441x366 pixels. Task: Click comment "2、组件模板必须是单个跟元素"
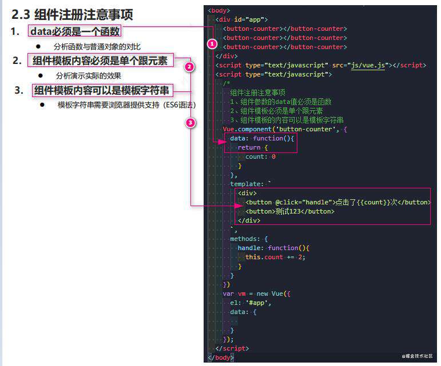[x=276, y=111]
